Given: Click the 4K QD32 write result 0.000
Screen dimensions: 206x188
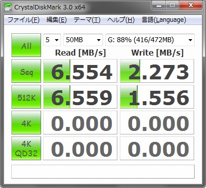Looking at the screenshot, I should (157, 148).
